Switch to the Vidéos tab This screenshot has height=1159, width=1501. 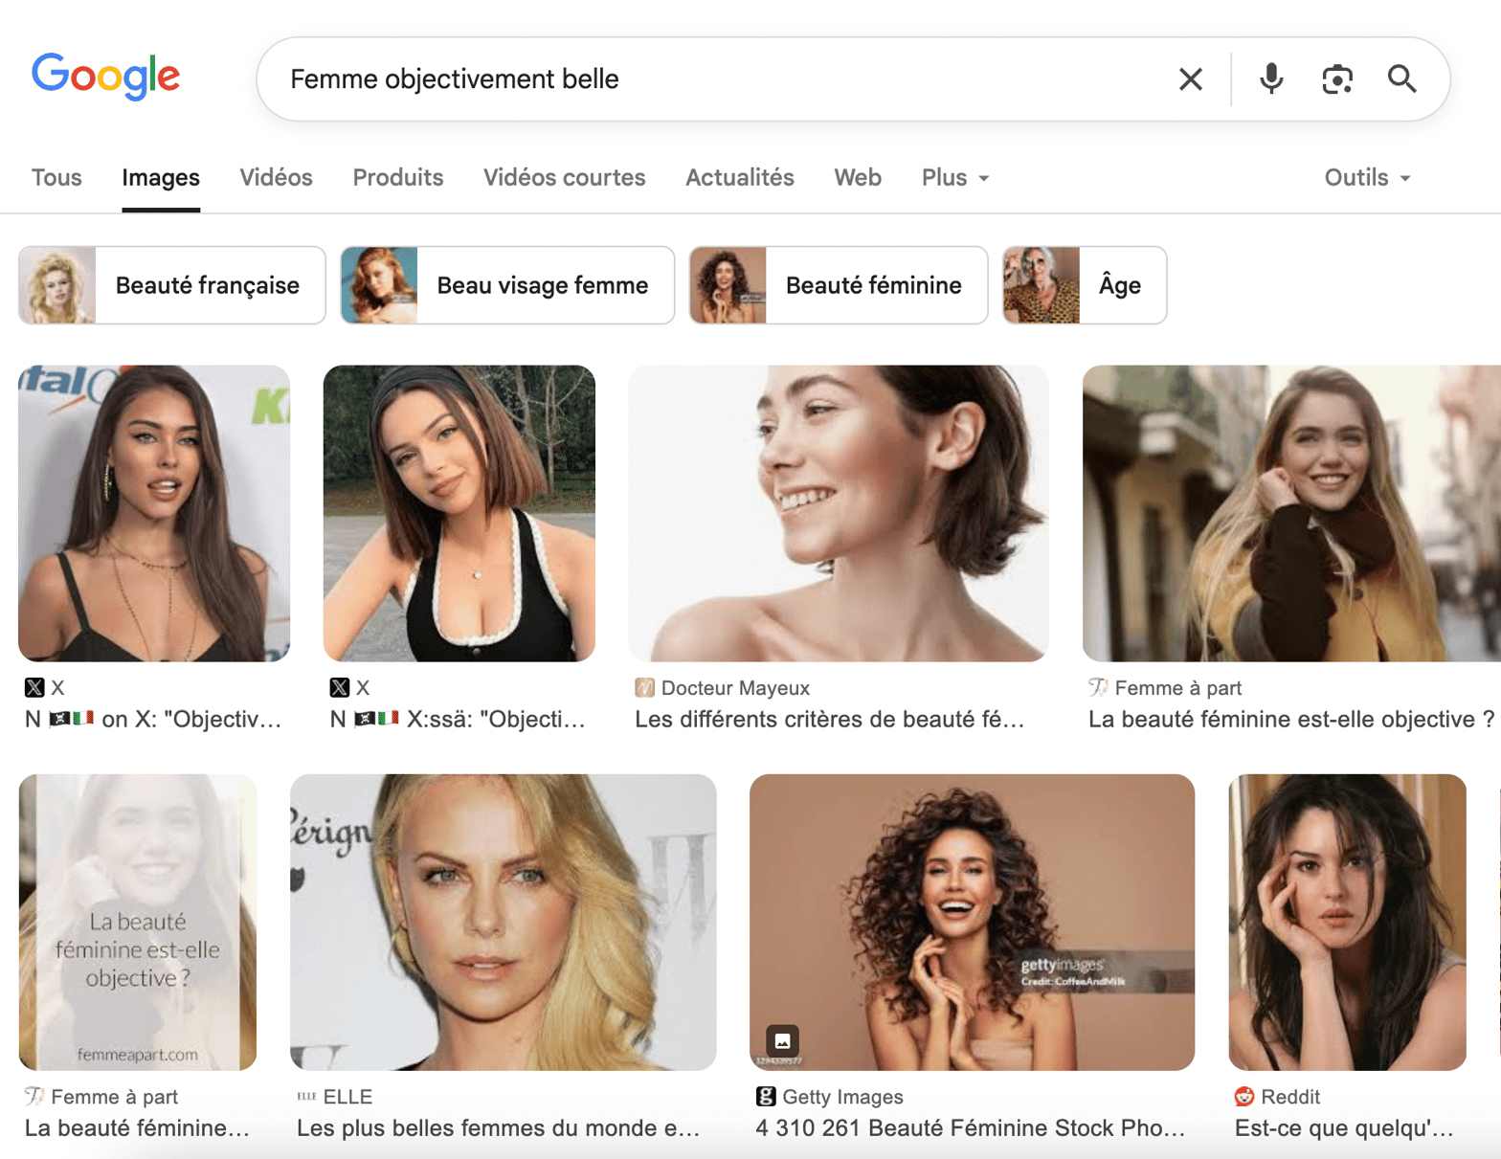pos(276,178)
